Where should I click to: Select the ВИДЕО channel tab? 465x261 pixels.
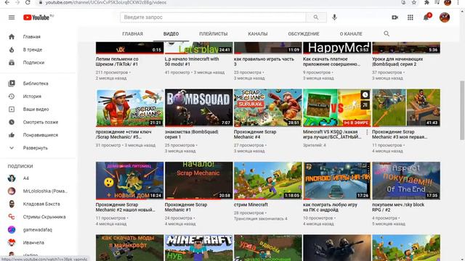pos(171,34)
